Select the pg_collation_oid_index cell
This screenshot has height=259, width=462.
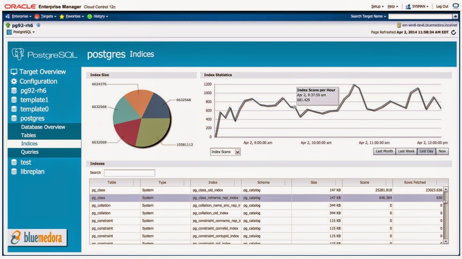coord(216,213)
